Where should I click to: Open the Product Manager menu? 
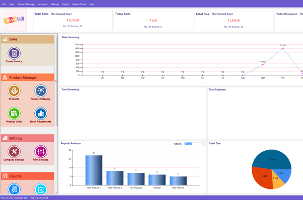click(x=26, y=4)
